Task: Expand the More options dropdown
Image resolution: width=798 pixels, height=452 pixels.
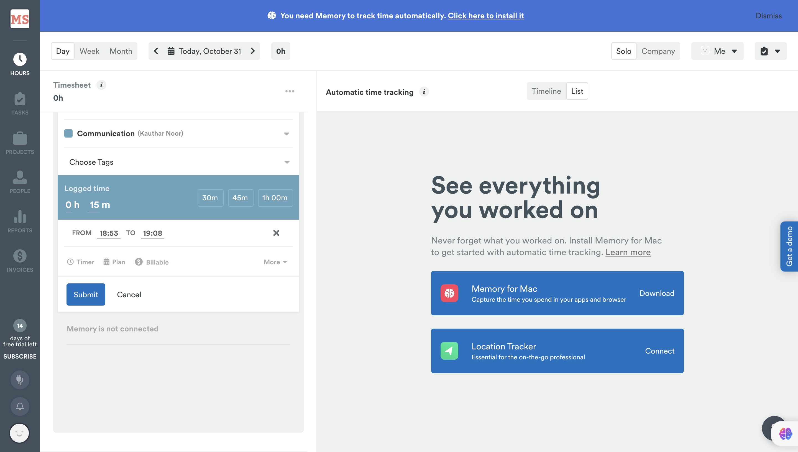Action: click(275, 262)
